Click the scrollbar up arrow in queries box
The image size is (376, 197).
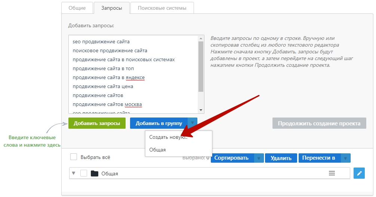pos(201,38)
